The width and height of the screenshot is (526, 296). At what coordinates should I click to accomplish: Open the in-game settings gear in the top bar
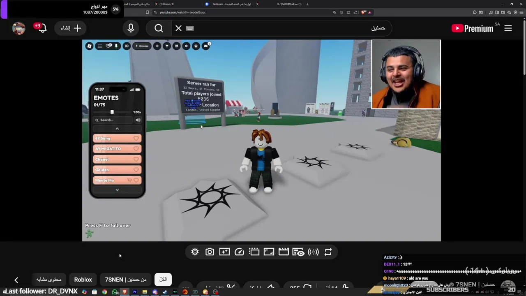(x=186, y=46)
